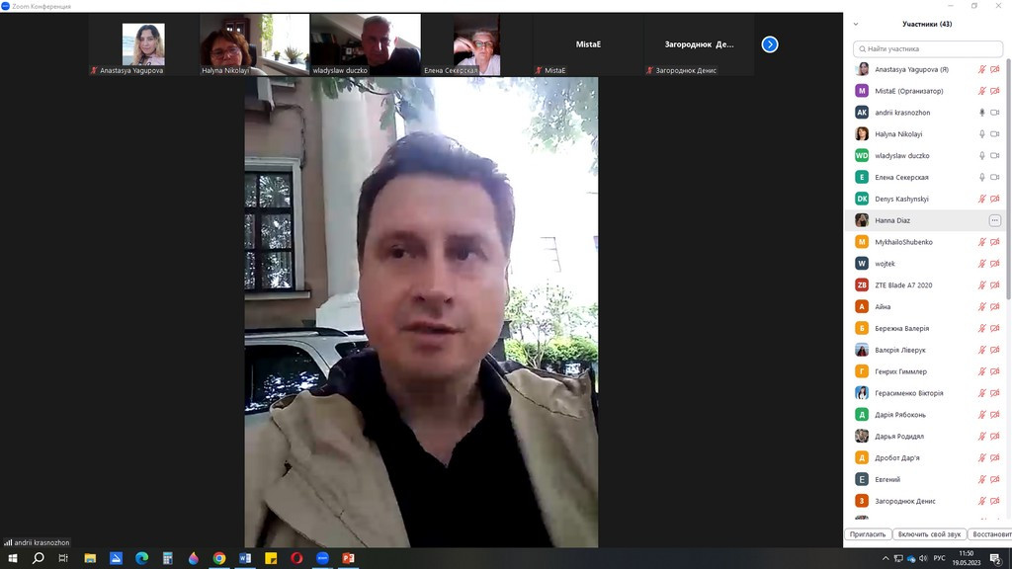Click muted mic icon for Дарія Рябоконь
1012x569 pixels.
point(981,415)
